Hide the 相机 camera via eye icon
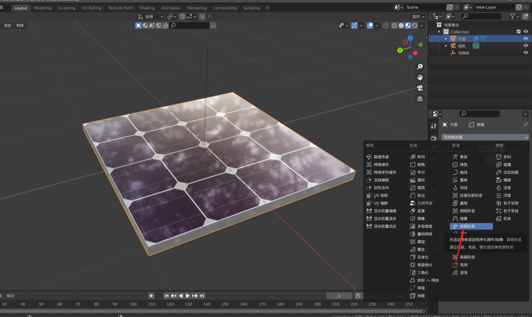The image size is (532, 317). [526, 45]
